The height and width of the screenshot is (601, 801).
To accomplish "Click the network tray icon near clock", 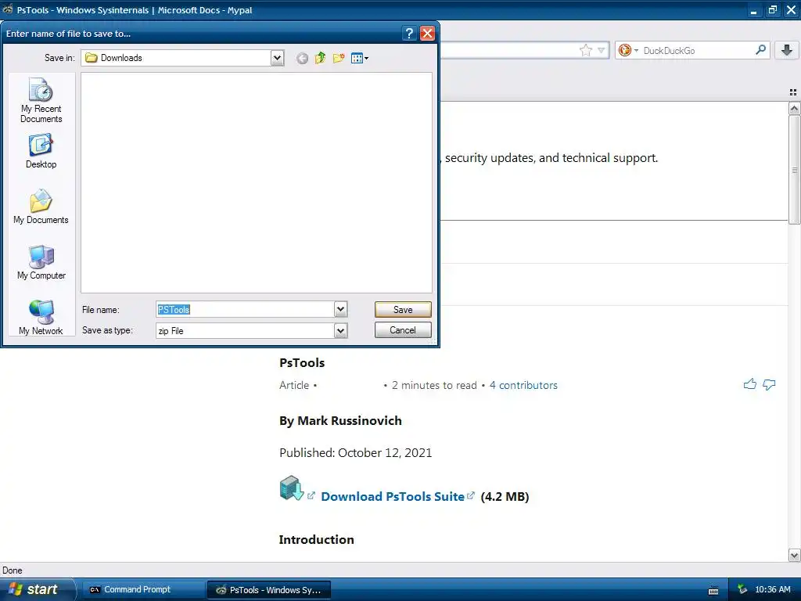I will pos(742,590).
